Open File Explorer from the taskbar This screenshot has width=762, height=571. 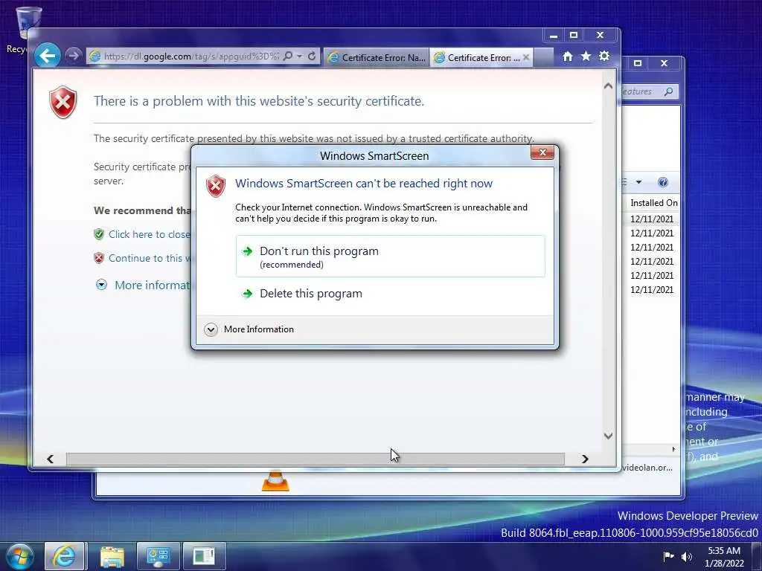tap(112, 556)
